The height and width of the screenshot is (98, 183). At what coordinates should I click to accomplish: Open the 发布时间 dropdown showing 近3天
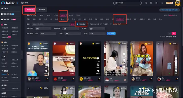[43, 29]
